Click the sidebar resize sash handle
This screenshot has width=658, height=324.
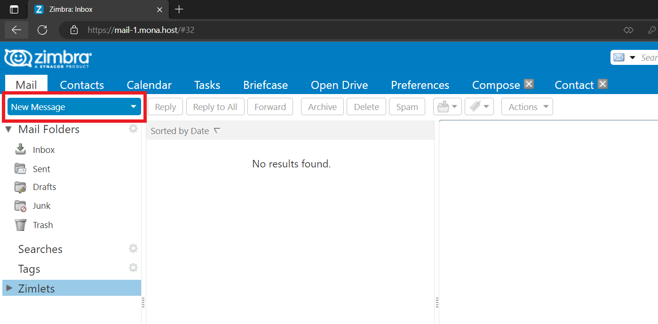pyautogui.click(x=143, y=302)
